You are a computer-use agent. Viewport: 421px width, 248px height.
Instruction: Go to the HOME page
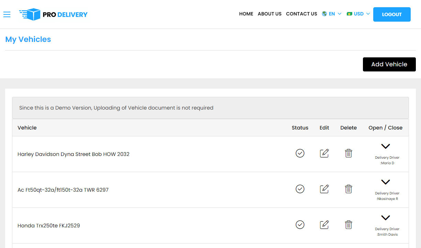click(246, 14)
